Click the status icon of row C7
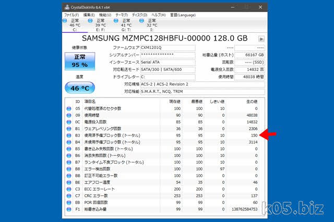Viewport: 334px width, 222px height. tap(69, 196)
